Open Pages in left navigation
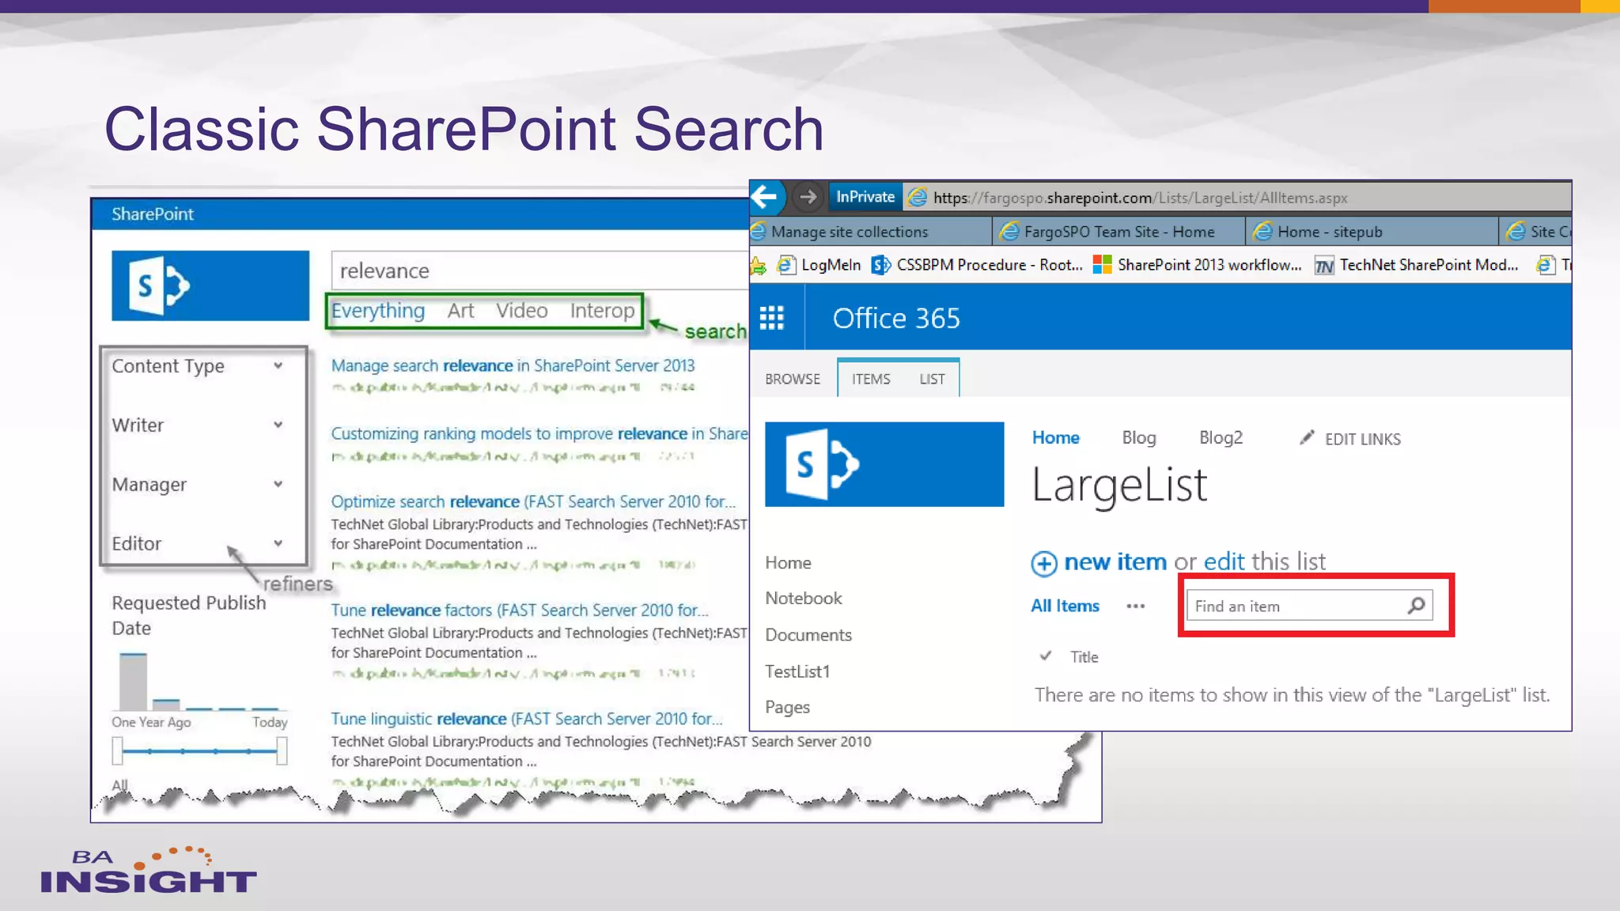 tap(787, 707)
